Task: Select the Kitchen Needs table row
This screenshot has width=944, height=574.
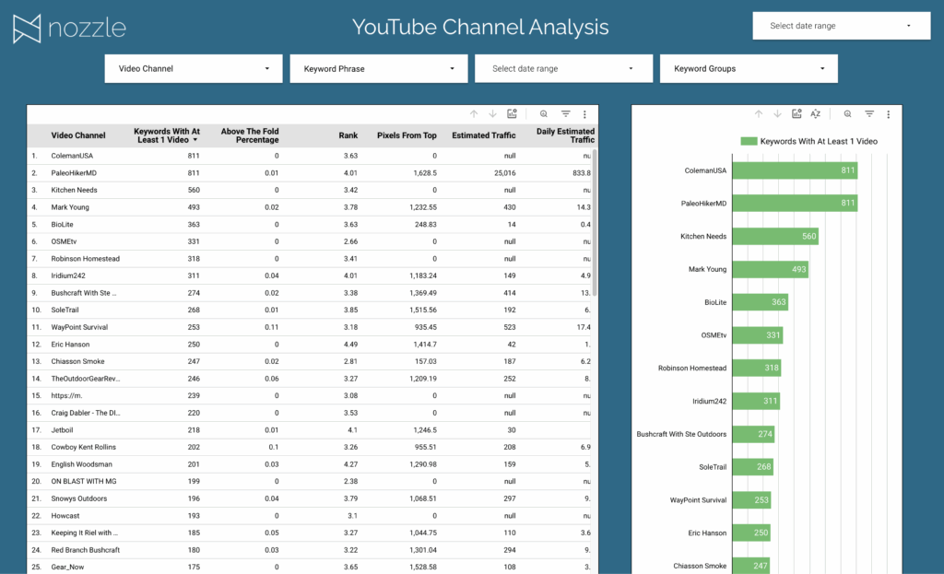Action: (x=74, y=190)
